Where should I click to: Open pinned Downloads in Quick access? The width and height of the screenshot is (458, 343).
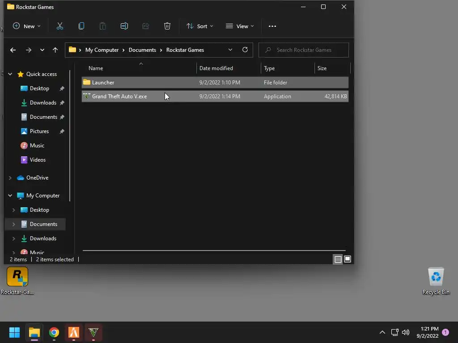pos(43,103)
